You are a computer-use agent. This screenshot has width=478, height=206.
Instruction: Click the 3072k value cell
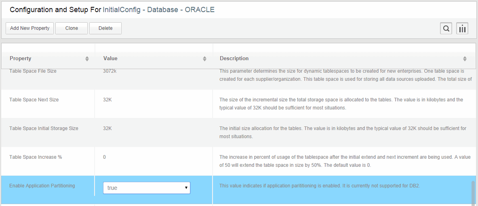[x=110, y=71]
